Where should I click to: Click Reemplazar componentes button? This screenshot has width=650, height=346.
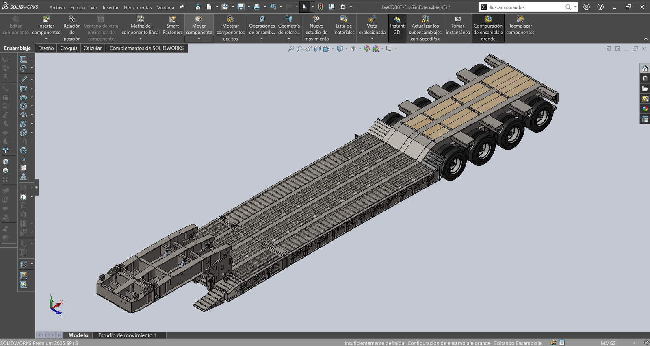click(x=520, y=26)
